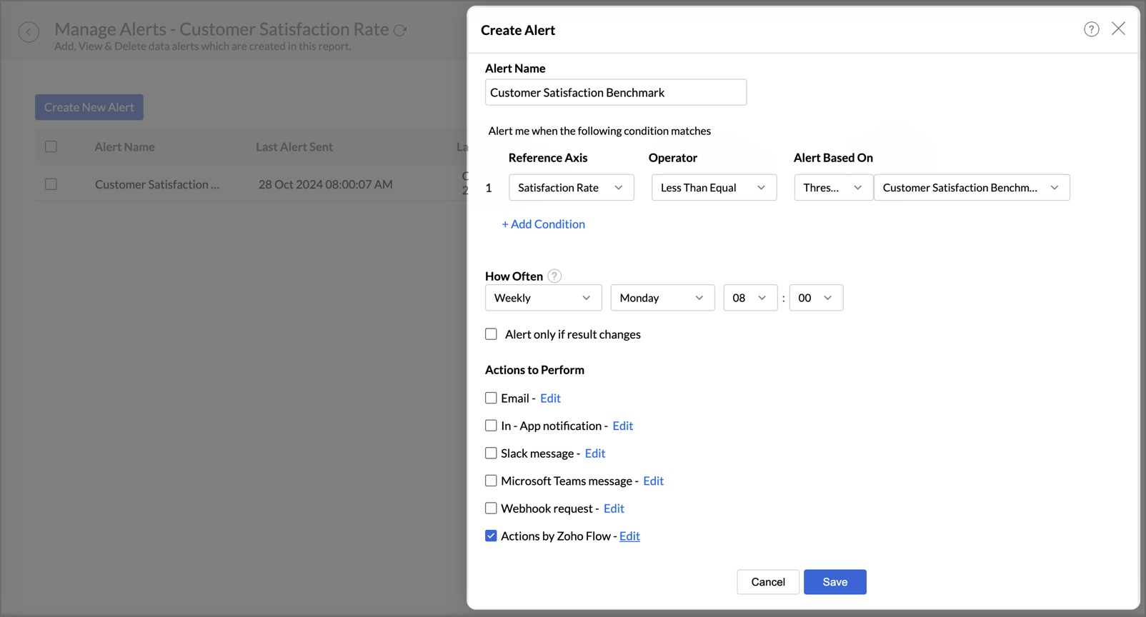
Task: Save the alert
Action: tap(834, 582)
